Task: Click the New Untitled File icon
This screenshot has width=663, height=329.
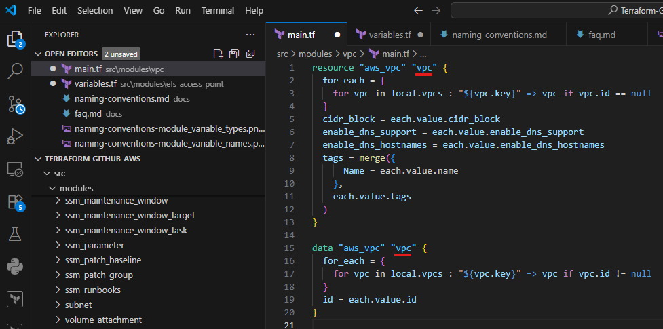Action: (218, 54)
